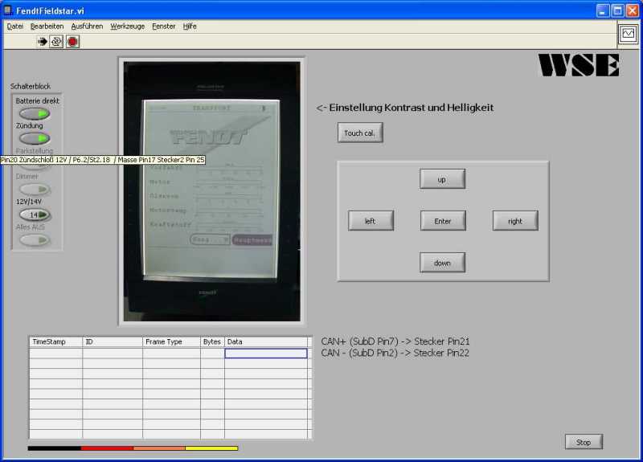Screen dimensions: 643x462
Task: Click the Touch cal. button
Action: tap(360, 133)
